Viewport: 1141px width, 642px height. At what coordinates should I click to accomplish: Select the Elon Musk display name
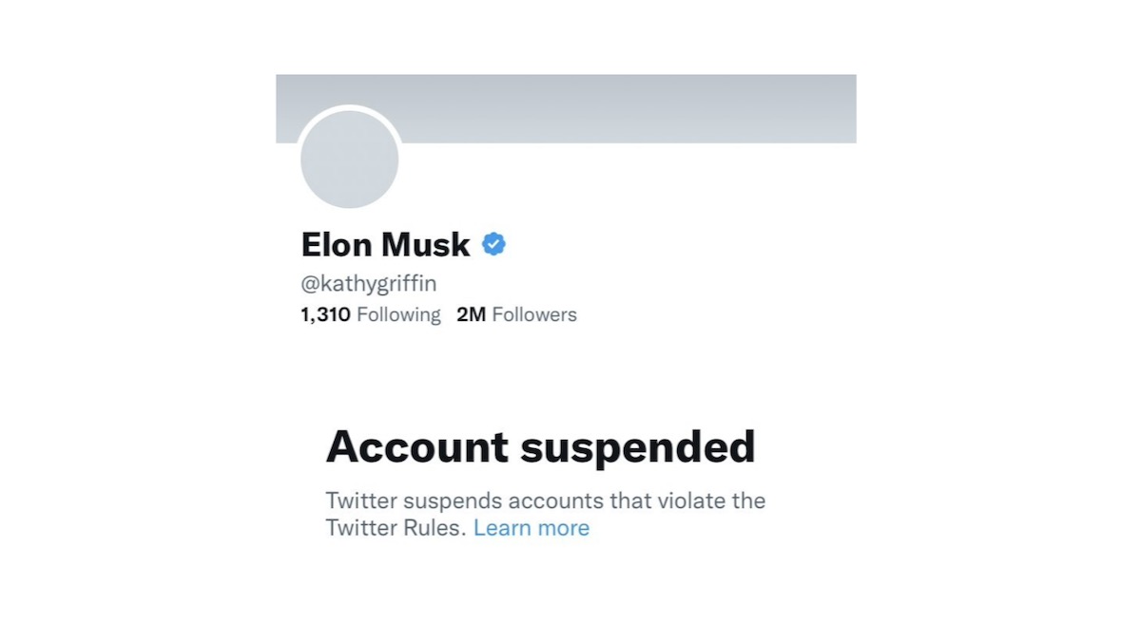click(x=385, y=244)
